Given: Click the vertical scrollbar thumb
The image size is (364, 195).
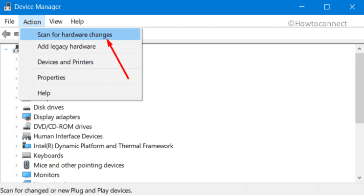Looking at the screenshot, I should [x=360, y=88].
